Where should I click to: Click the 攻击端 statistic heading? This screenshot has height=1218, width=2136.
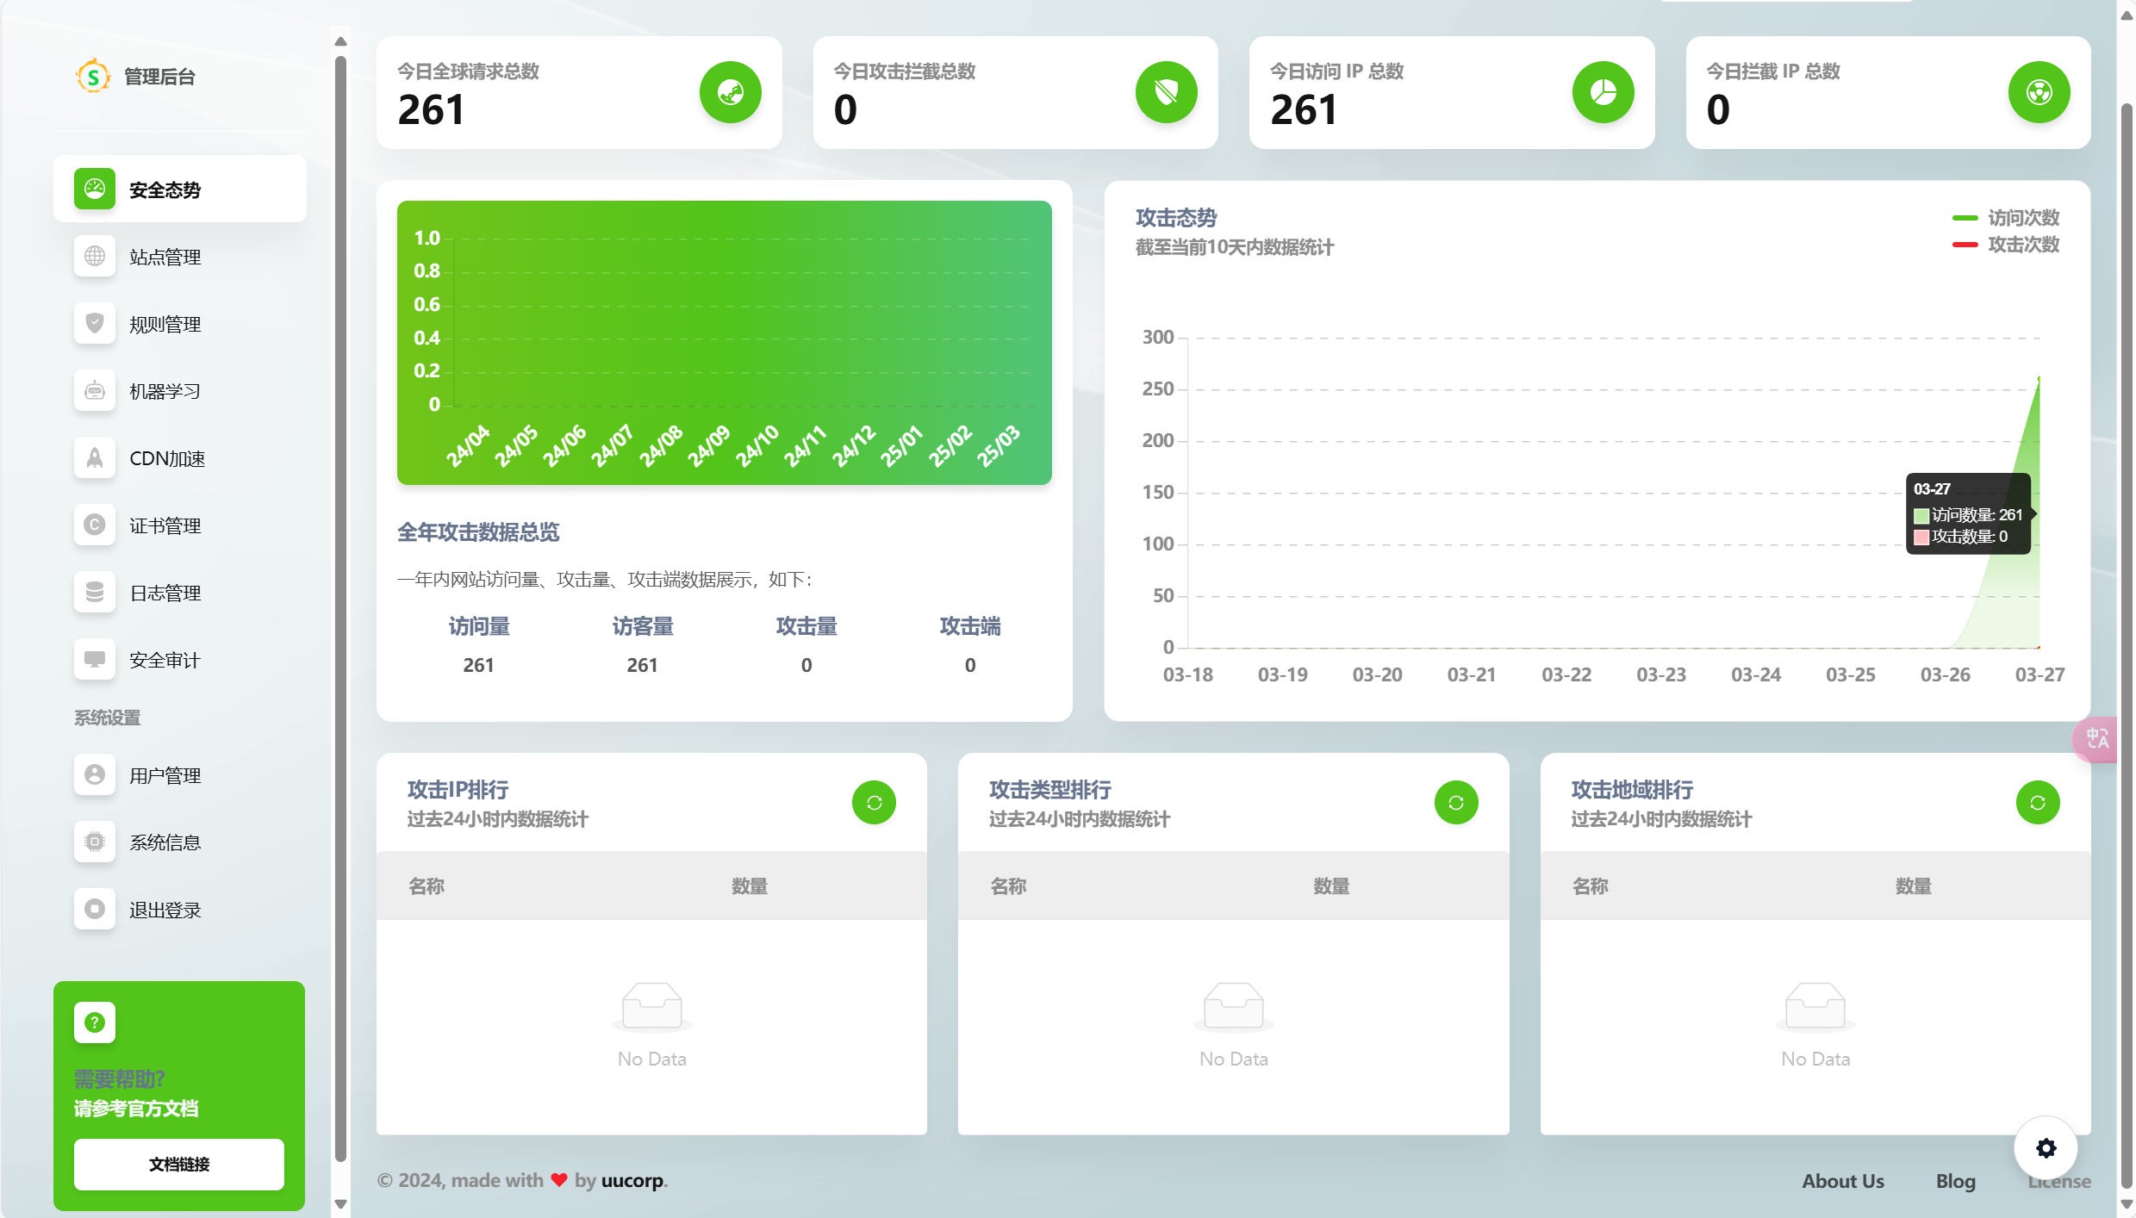click(x=970, y=626)
